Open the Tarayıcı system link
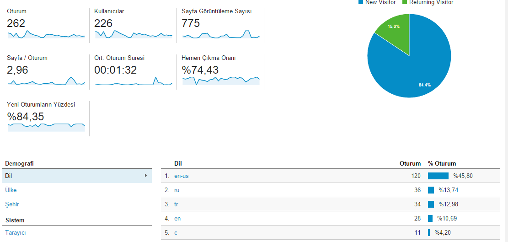 click(15, 232)
